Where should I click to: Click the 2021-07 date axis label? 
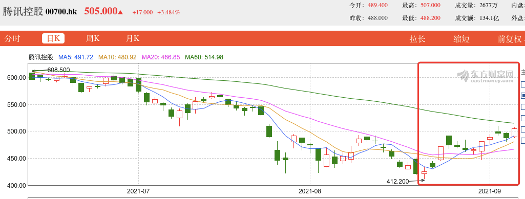(x=138, y=192)
